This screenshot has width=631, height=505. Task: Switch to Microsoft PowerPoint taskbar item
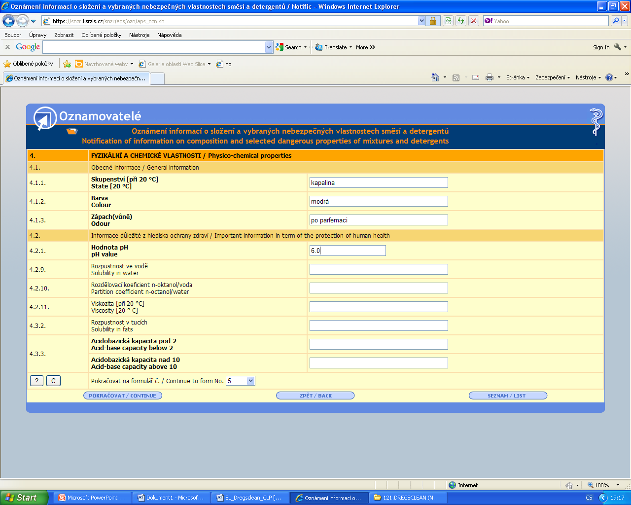(92, 498)
